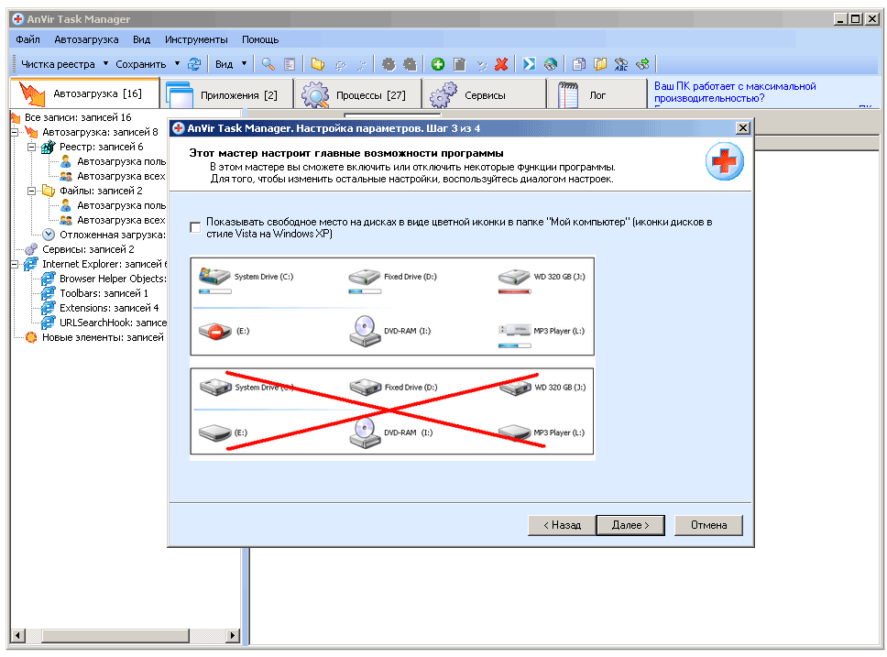The height and width of the screenshot is (657, 887).
Task: Click the Далее button
Action: pyautogui.click(x=630, y=525)
